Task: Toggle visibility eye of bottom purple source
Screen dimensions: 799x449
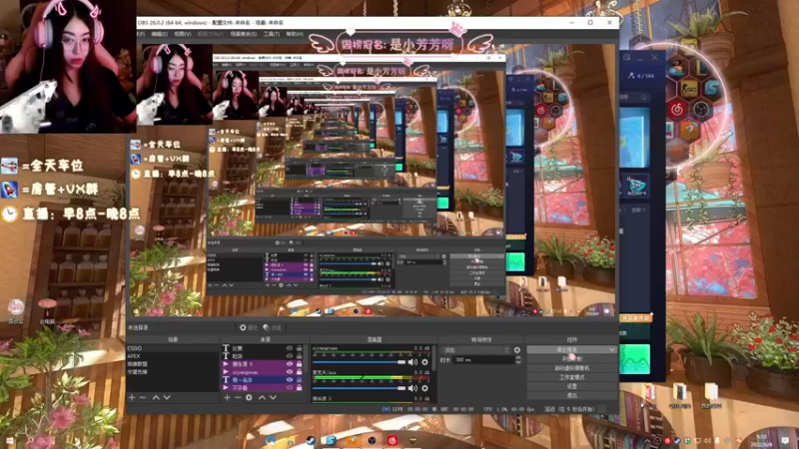Action: pos(290,388)
